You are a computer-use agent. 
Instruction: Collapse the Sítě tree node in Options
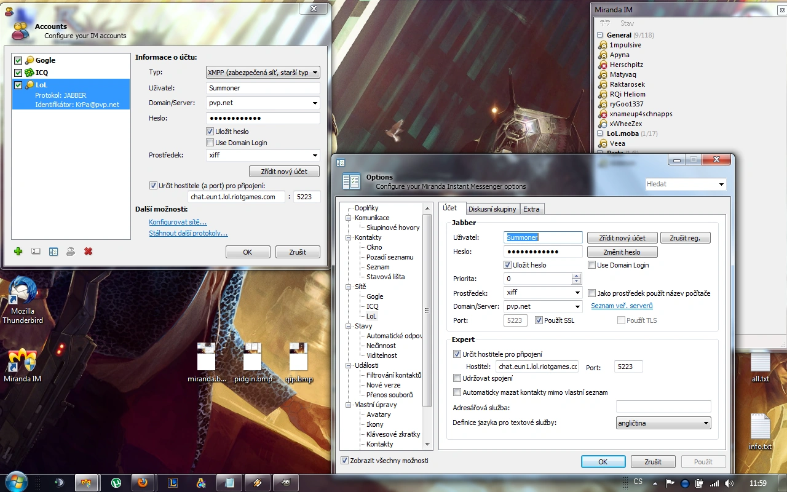coord(349,287)
